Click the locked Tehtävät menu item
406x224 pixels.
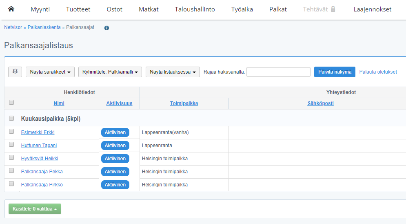(x=319, y=9)
